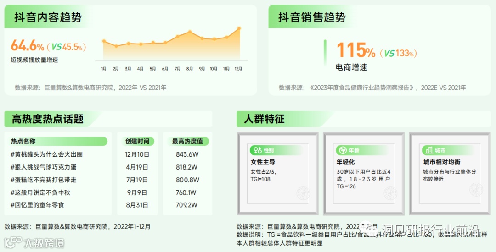
Task: Click the 女性主导 card title
Action: pos(263,162)
